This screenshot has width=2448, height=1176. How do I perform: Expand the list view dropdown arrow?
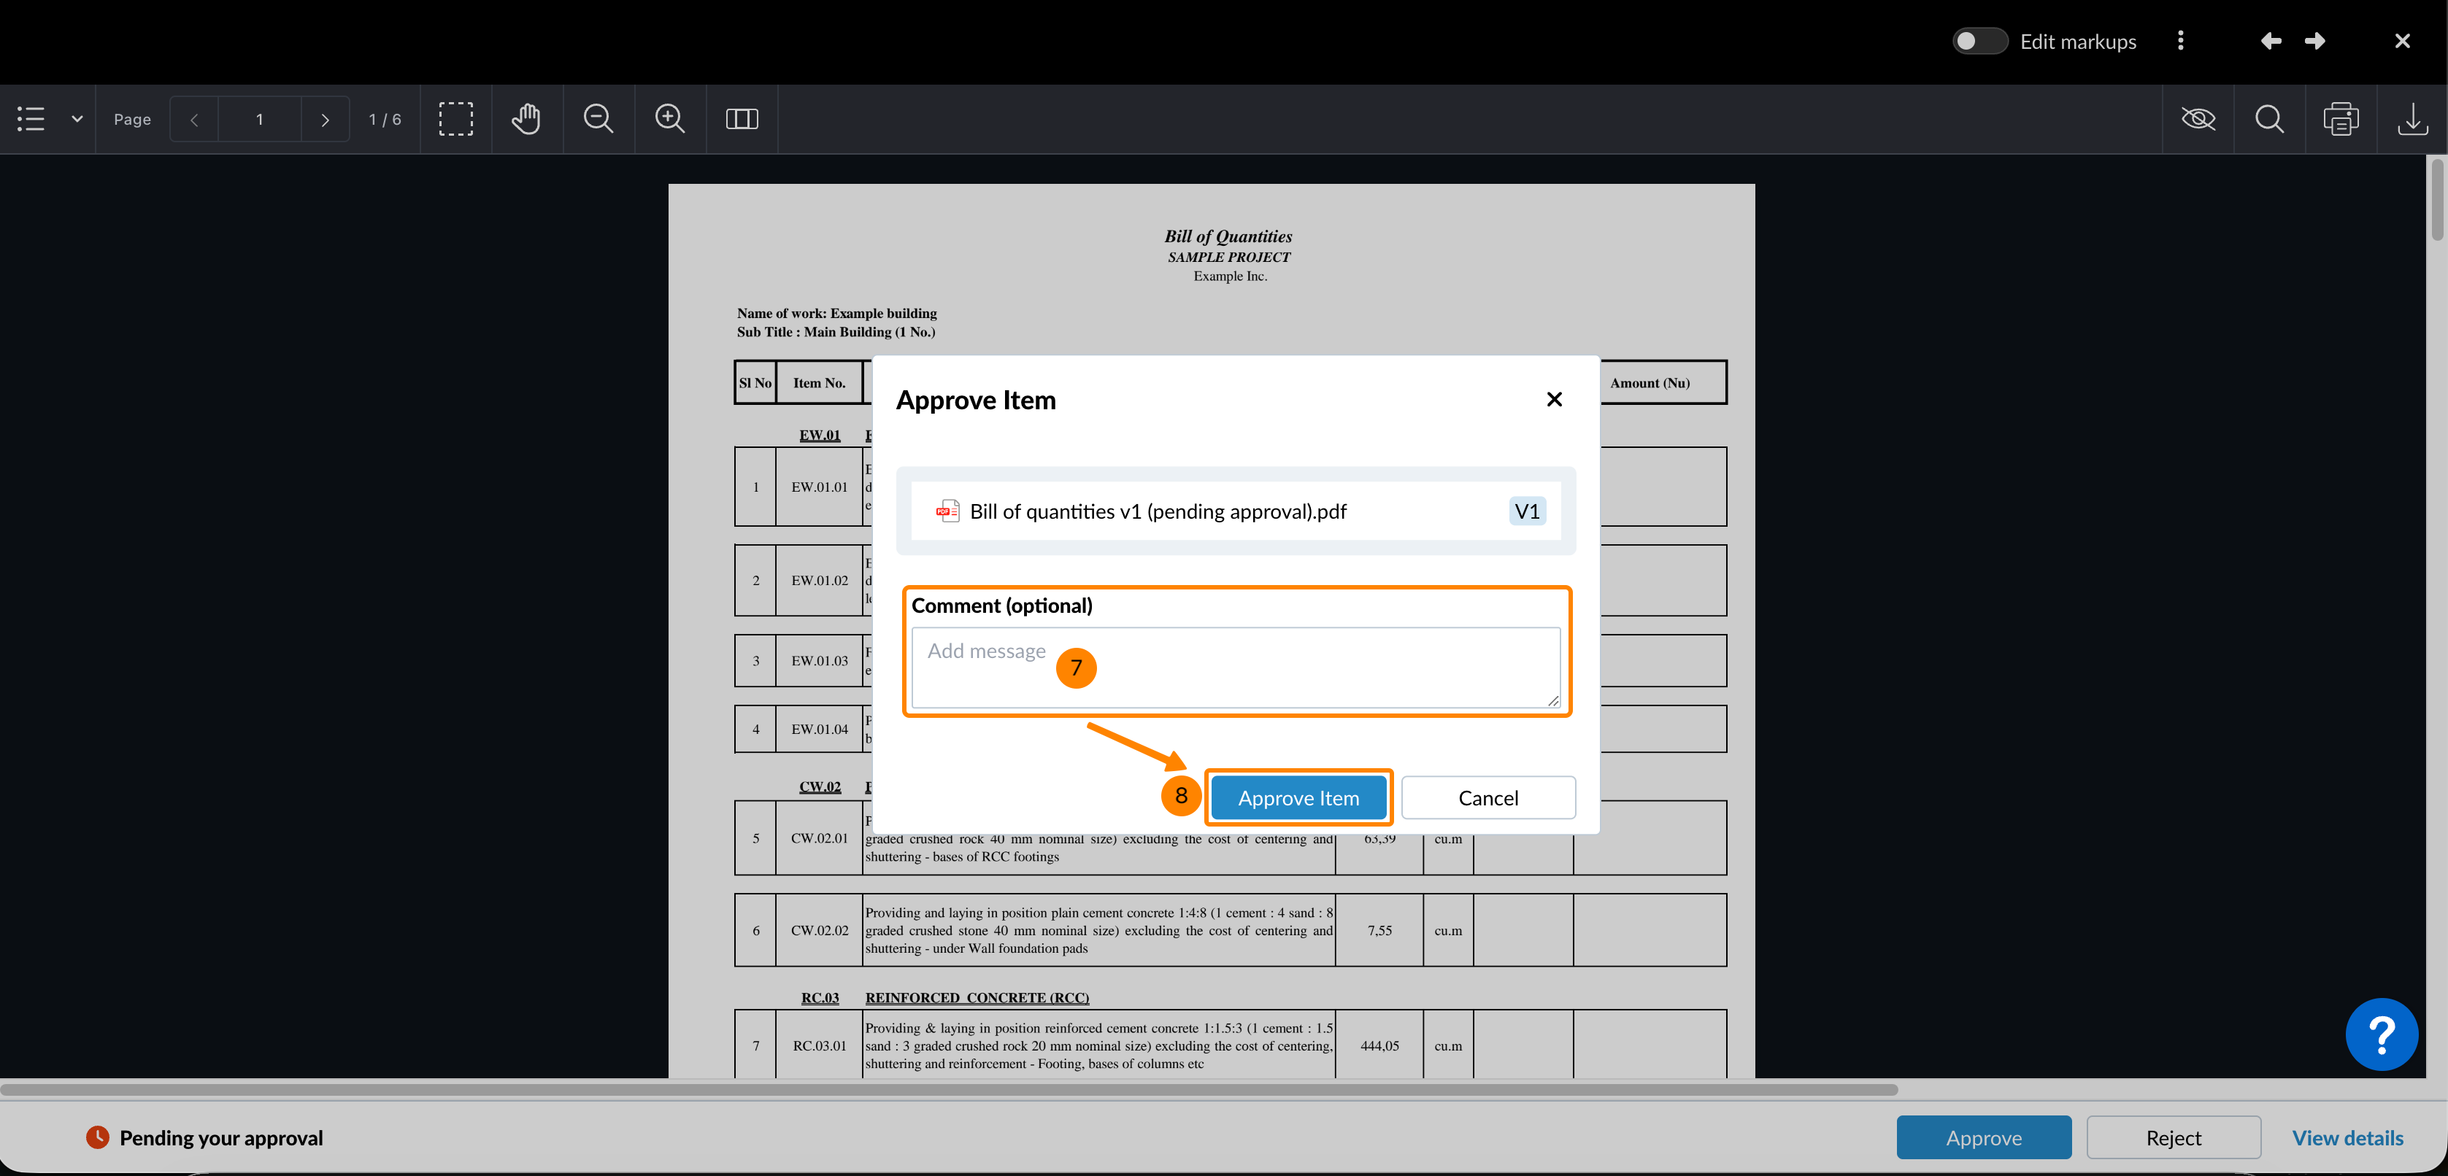pyautogui.click(x=77, y=119)
